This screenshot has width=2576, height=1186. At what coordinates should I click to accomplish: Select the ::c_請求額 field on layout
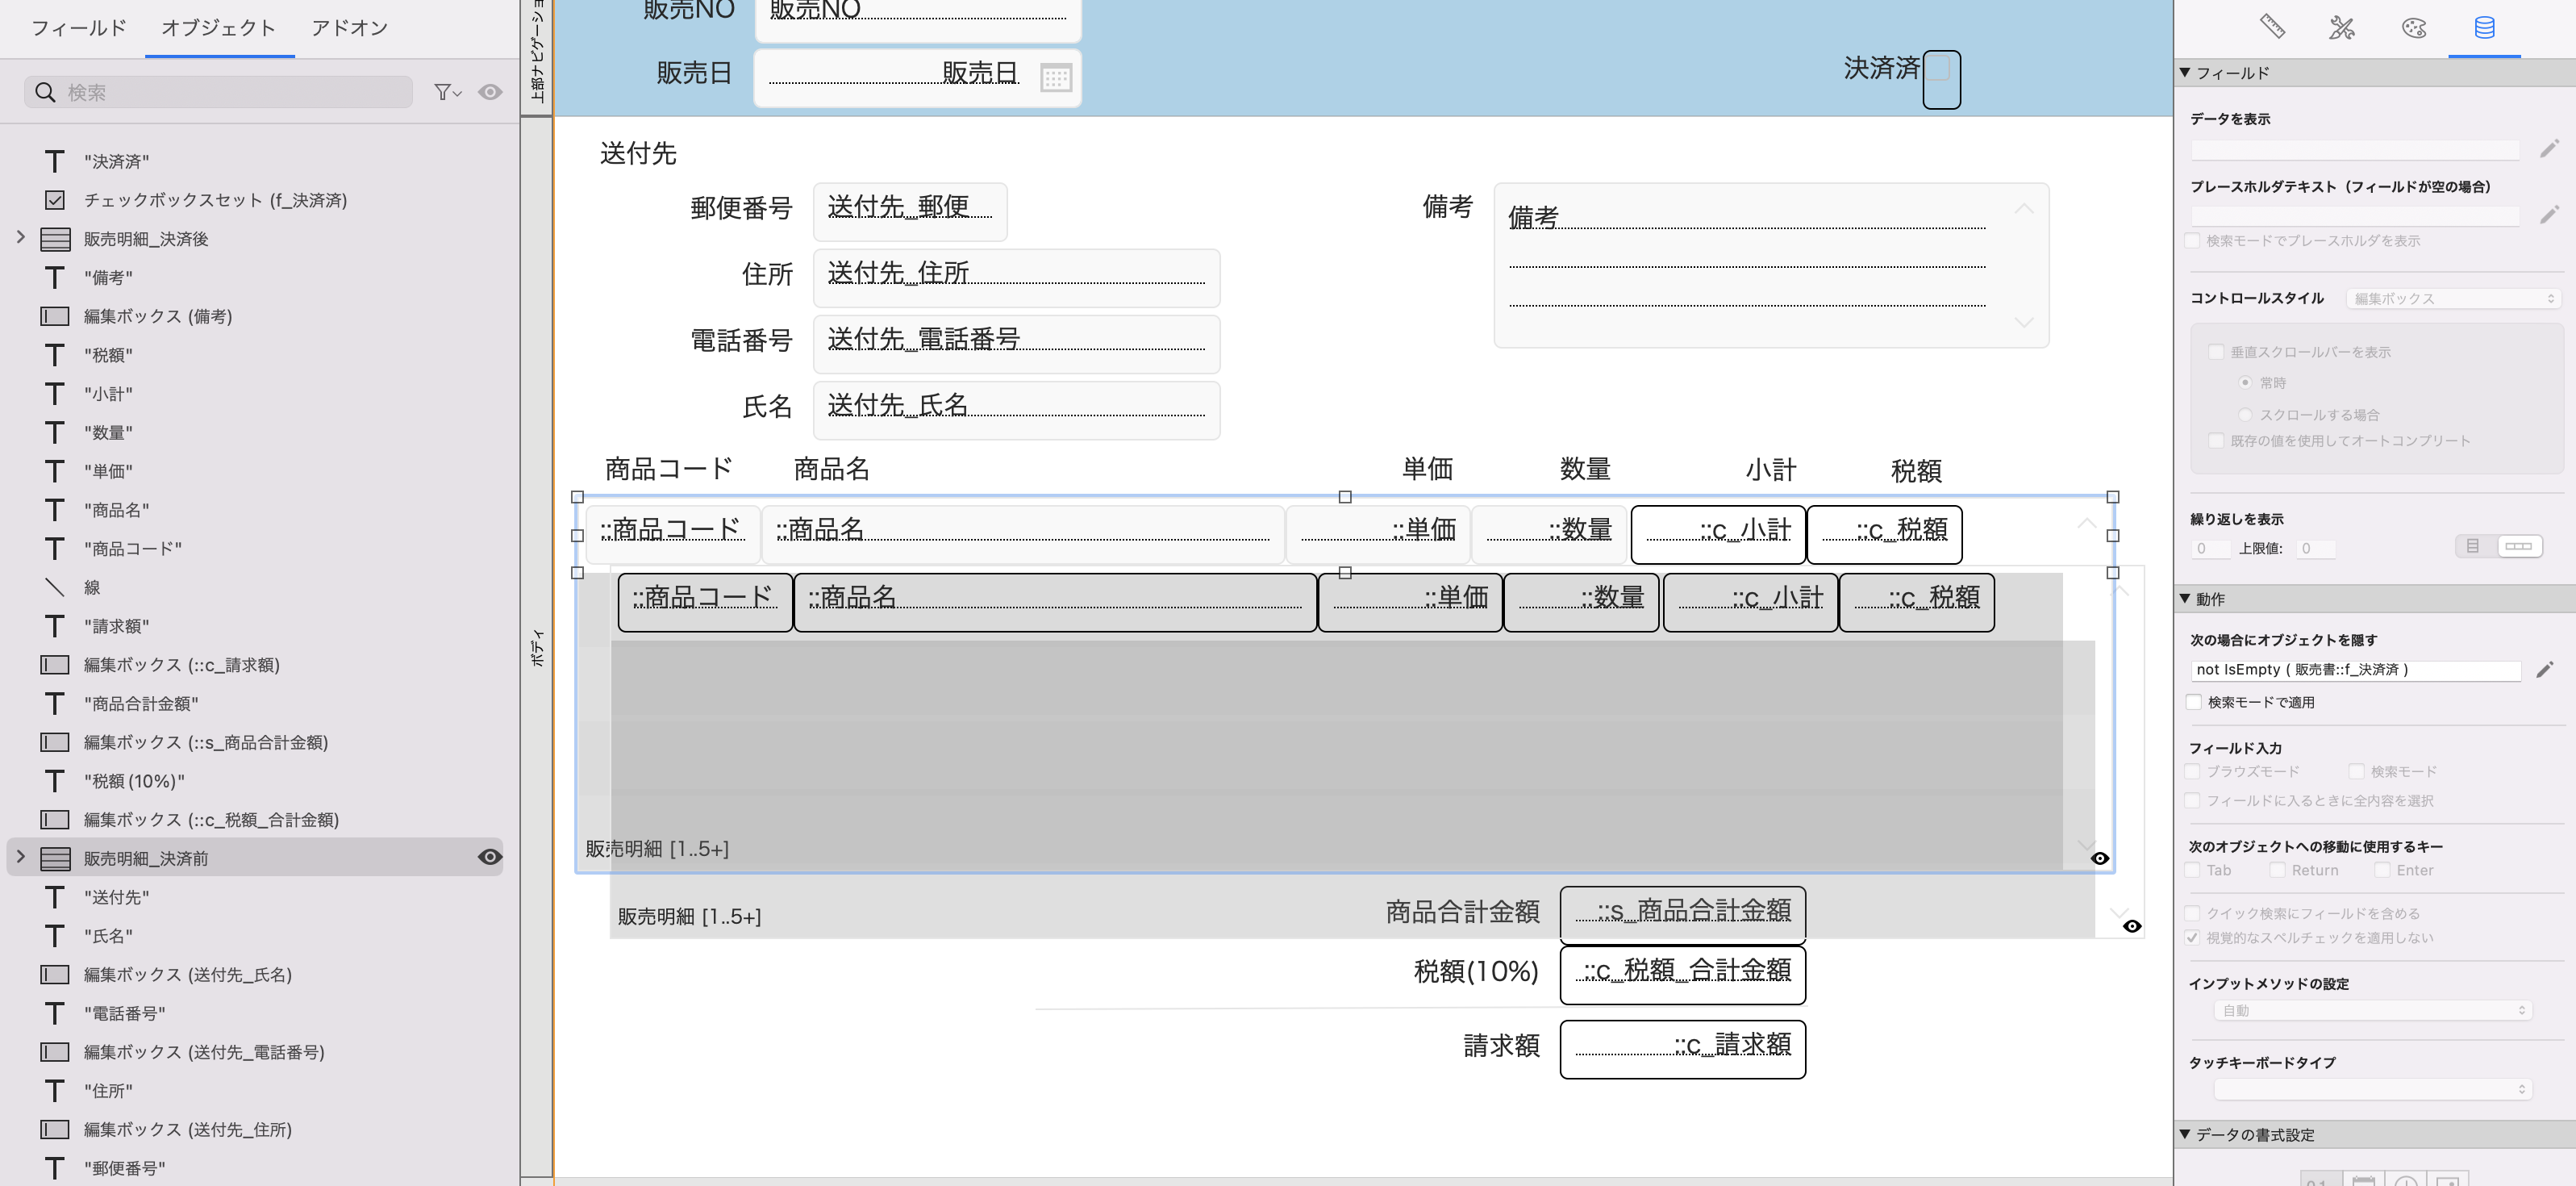click(1682, 1047)
